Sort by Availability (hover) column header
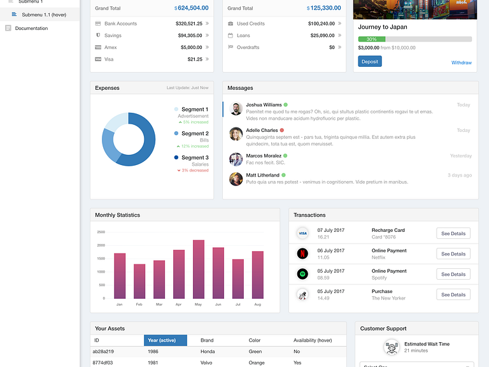The image size is (489, 367). [313, 340]
